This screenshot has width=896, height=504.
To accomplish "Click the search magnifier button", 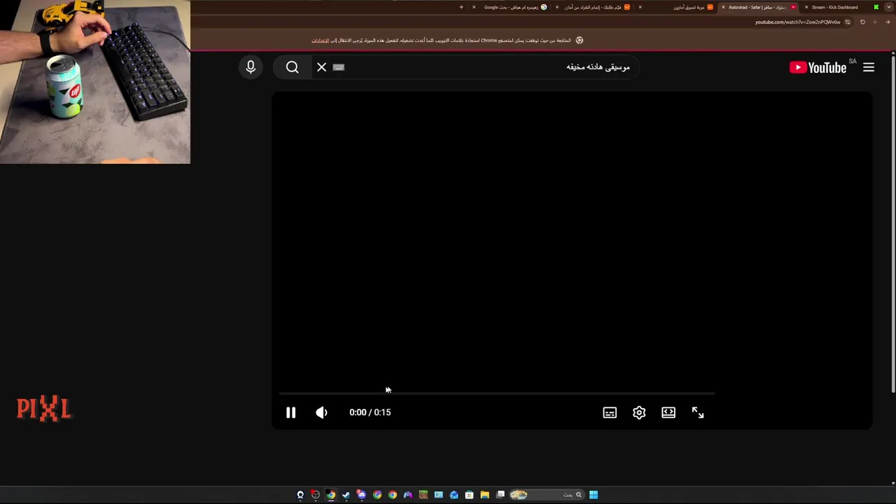I will click(293, 67).
